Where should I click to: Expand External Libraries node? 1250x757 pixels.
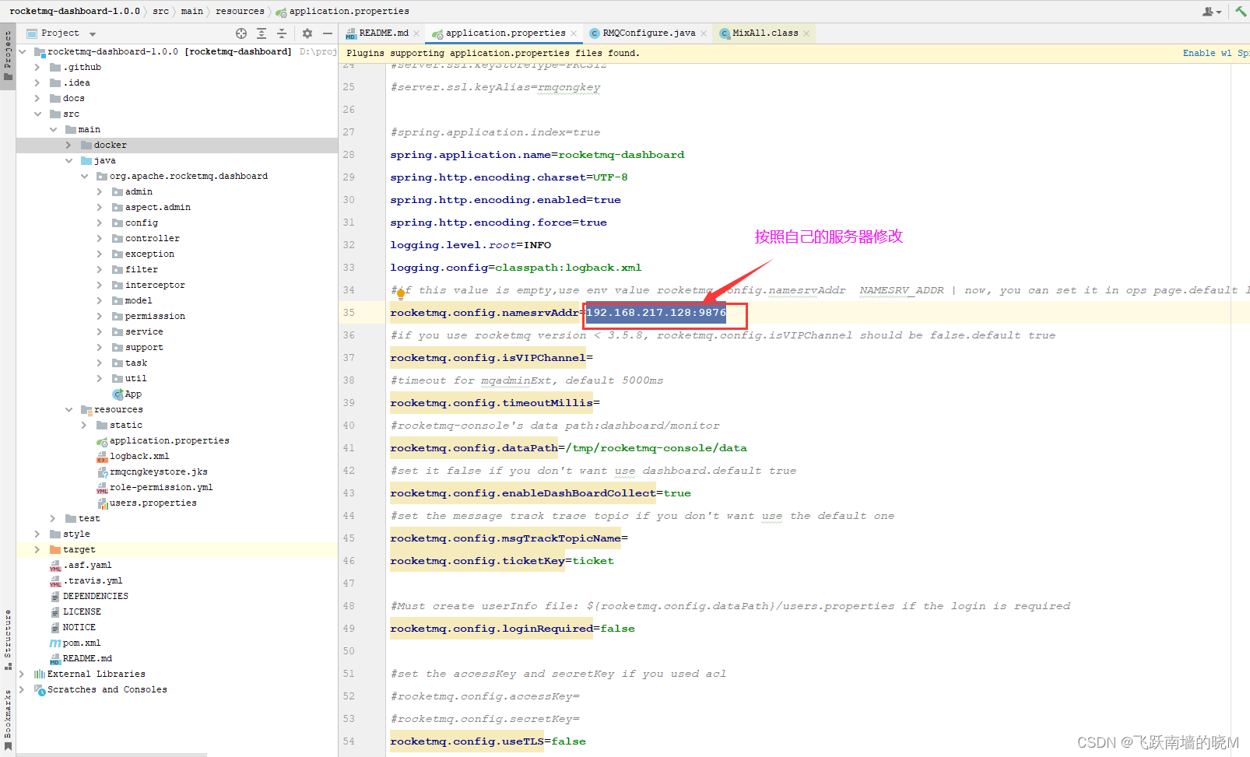click(22, 675)
